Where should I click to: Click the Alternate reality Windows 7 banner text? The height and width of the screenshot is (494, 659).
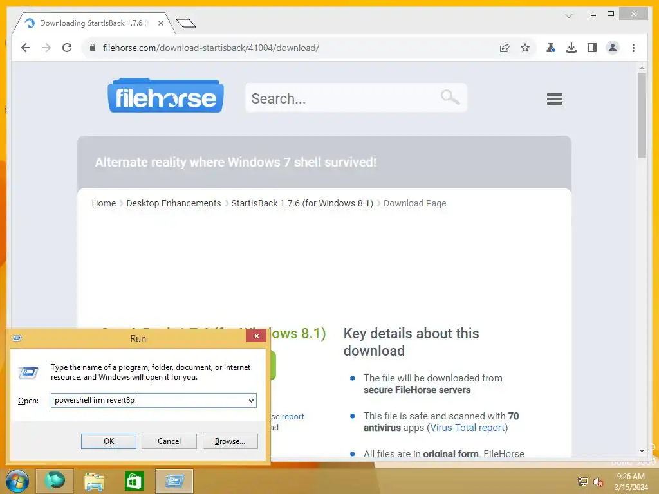pos(236,162)
